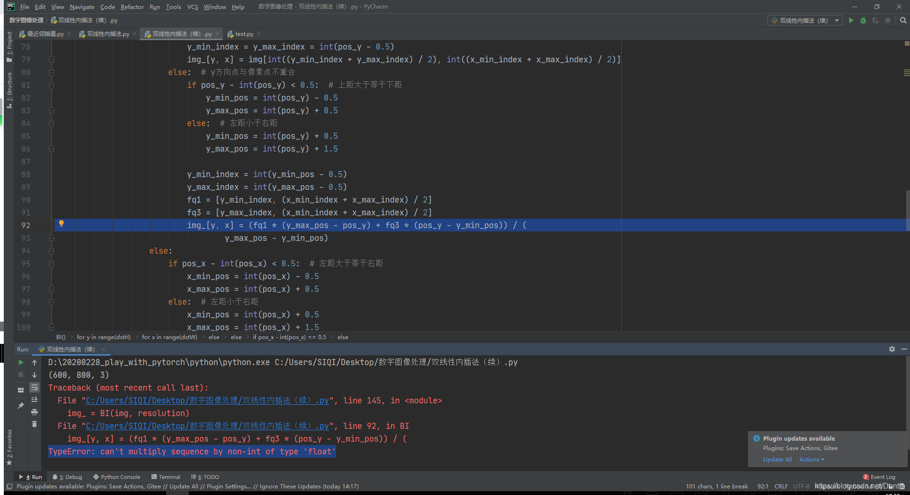
Task: Open the Project tool window
Action: click(9, 46)
